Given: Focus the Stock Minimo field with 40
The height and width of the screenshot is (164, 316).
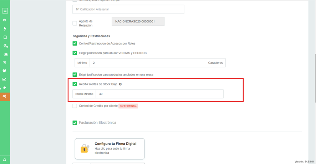Looking at the screenshot, I should (x=159, y=94).
